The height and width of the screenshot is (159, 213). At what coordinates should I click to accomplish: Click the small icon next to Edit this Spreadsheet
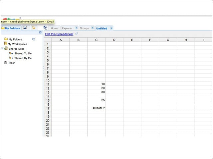(77, 33)
